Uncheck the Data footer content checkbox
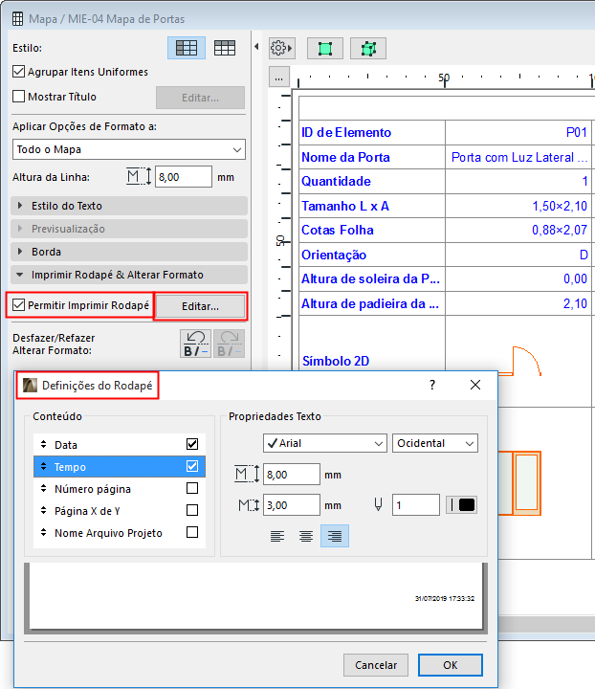This screenshot has height=689, width=595. pos(192,444)
